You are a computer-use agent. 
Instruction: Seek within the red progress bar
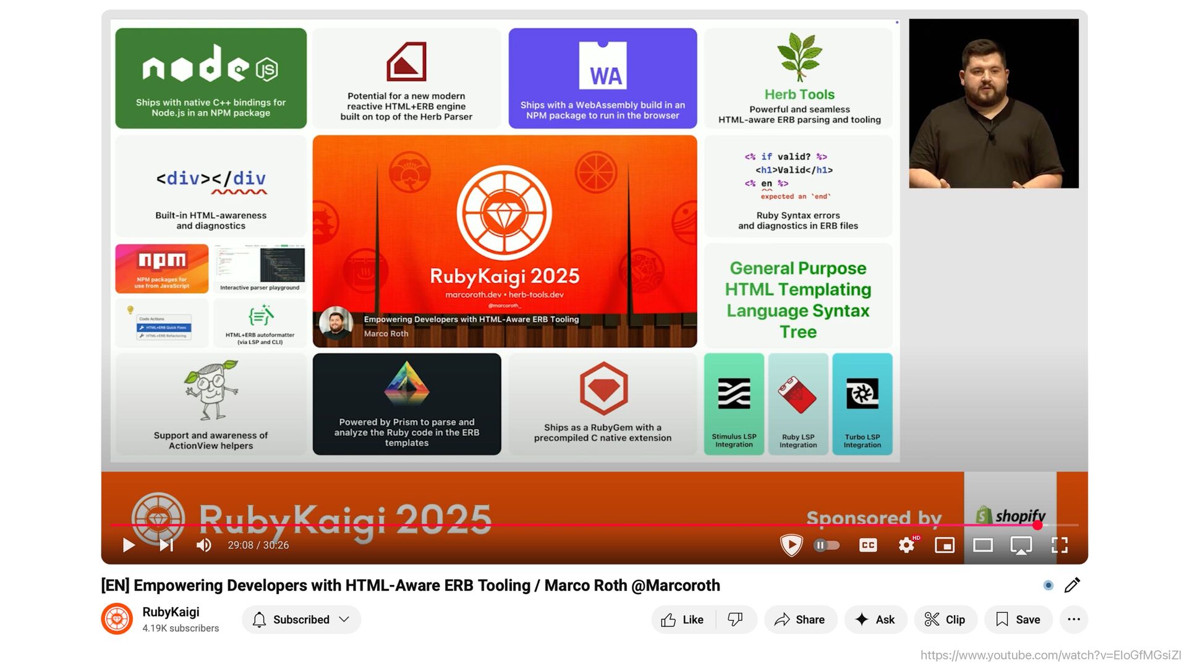pos(556,525)
